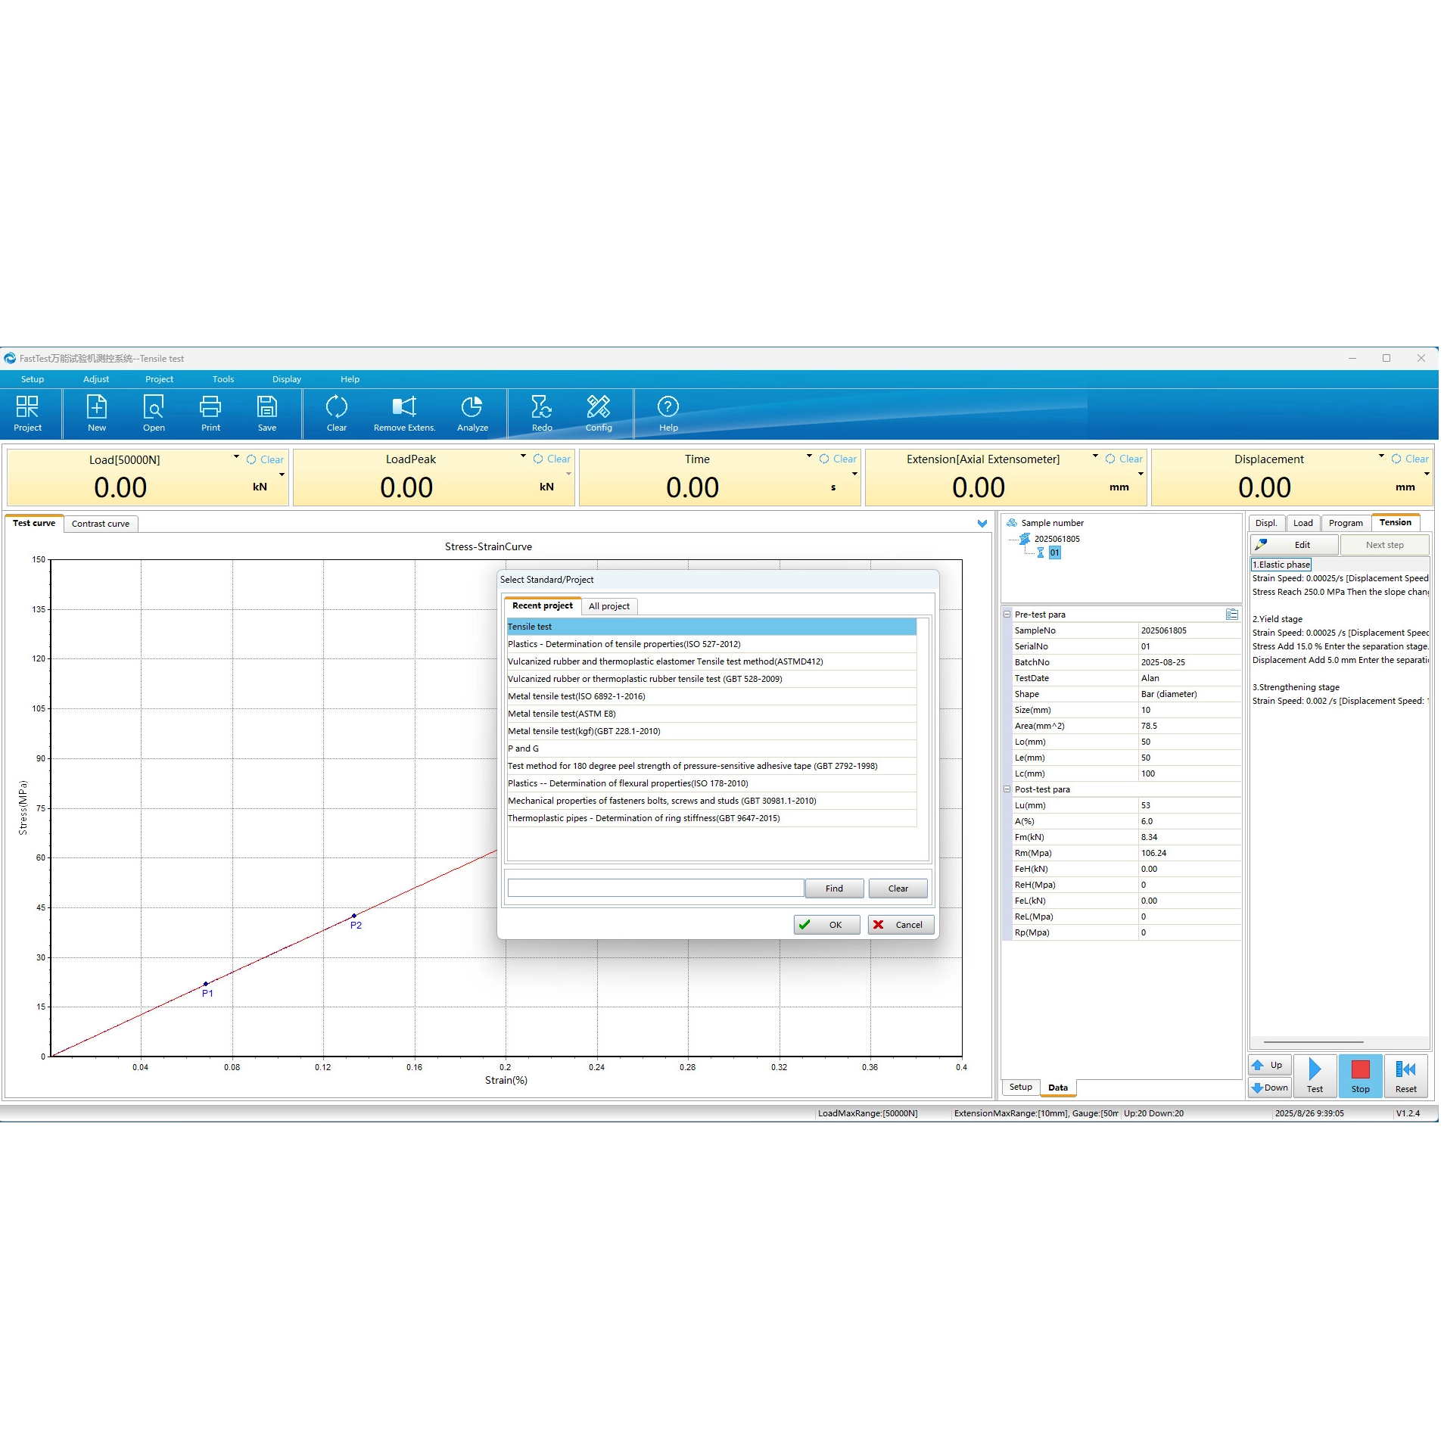1444x1444 pixels.
Task: Click the project search text field
Action: [x=655, y=888]
